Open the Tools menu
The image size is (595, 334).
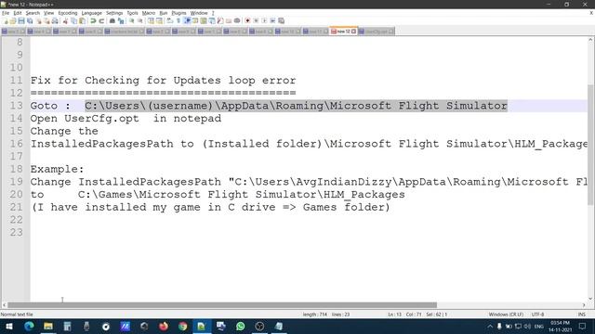(132, 13)
